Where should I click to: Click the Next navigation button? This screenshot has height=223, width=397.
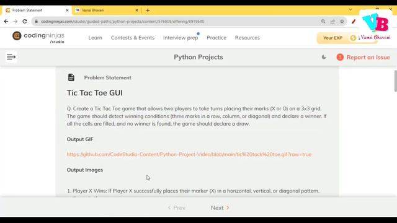(220, 208)
